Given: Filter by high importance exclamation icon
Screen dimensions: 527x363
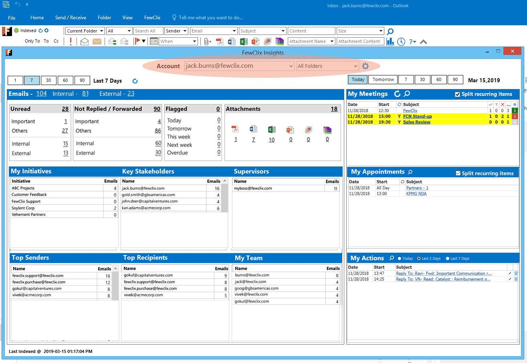Looking at the screenshot, I should [71, 41].
